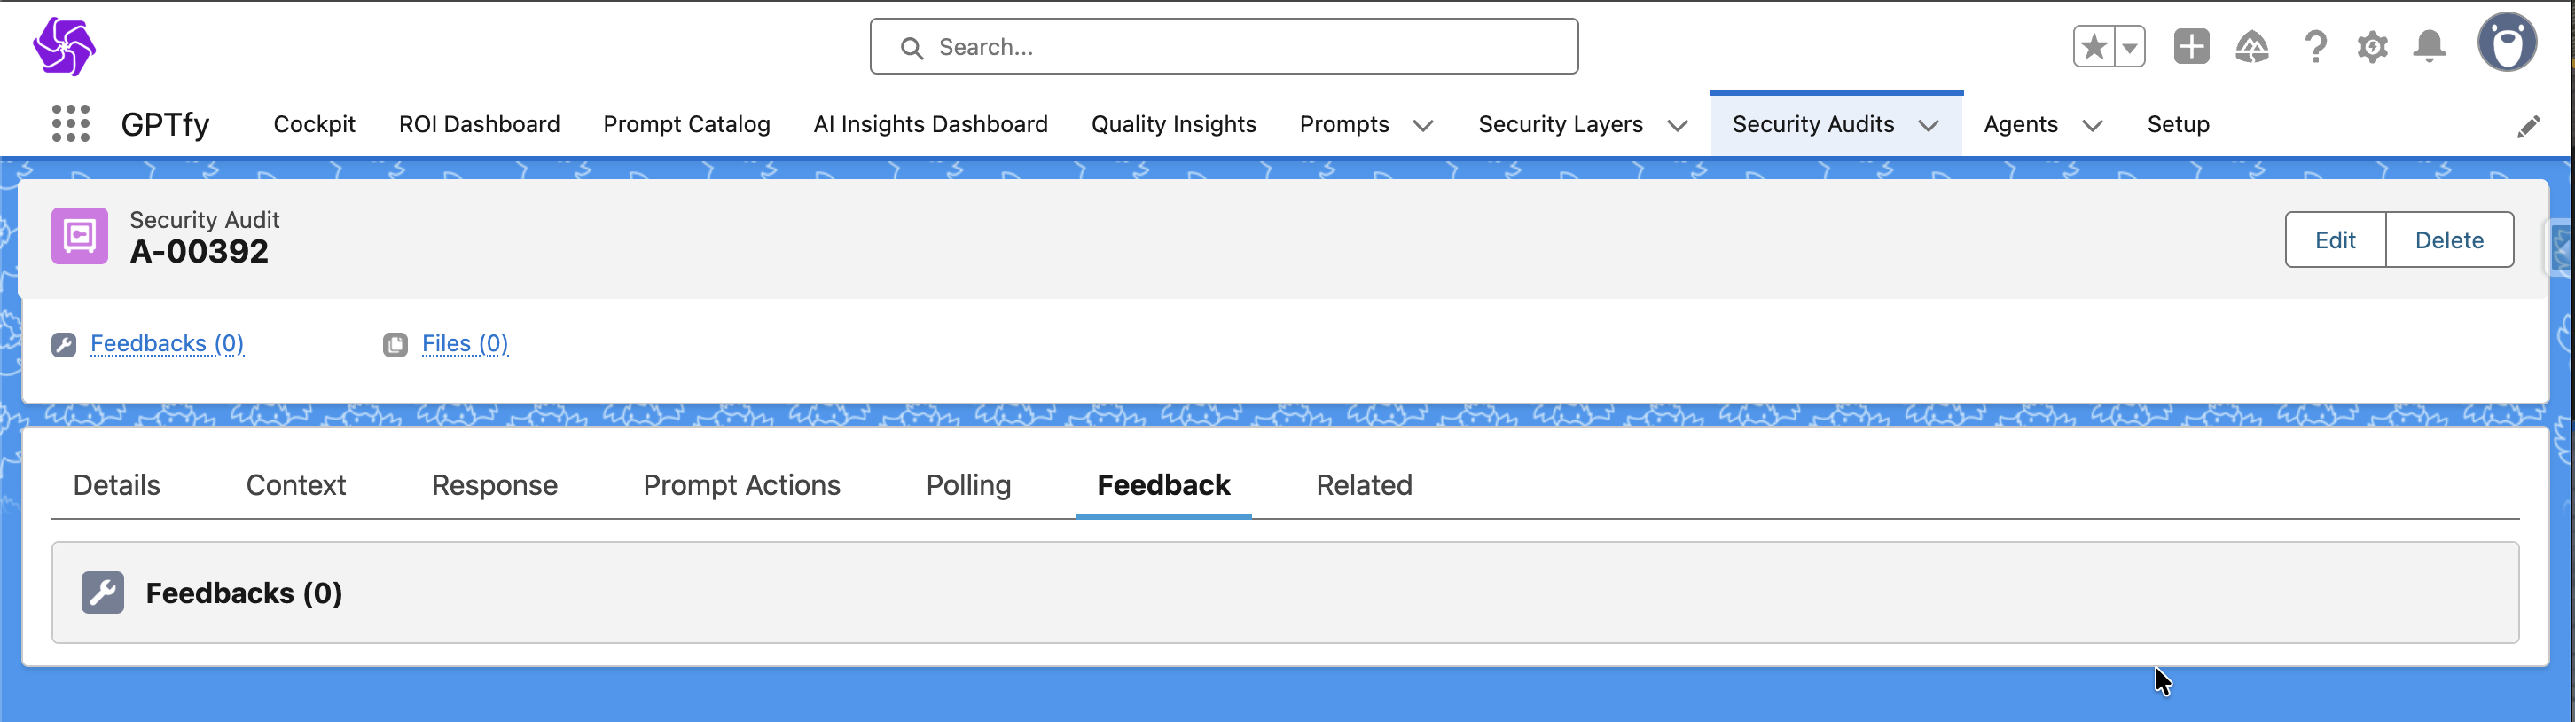The height and width of the screenshot is (722, 2575).
Task: Open the Trailhead guidance icon
Action: 2251,47
